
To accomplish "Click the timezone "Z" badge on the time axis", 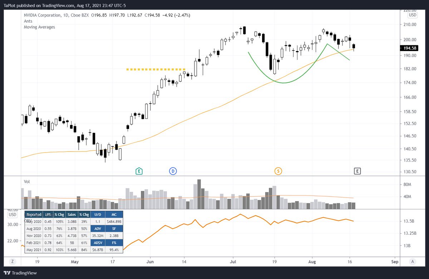I will tap(13, 262).
